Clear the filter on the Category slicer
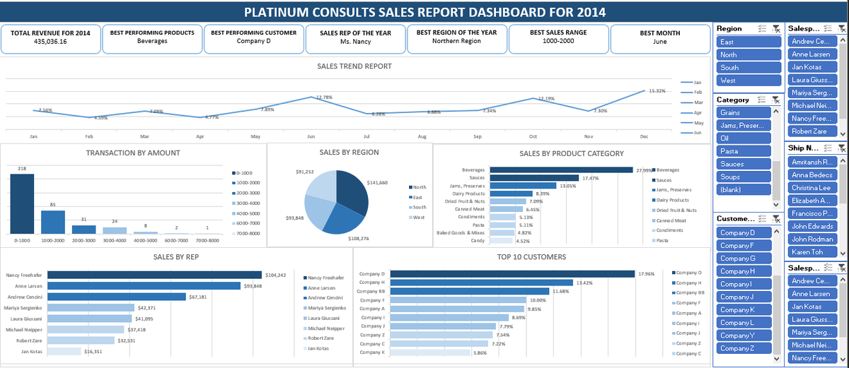The width and height of the screenshot is (849, 368). coord(775,100)
